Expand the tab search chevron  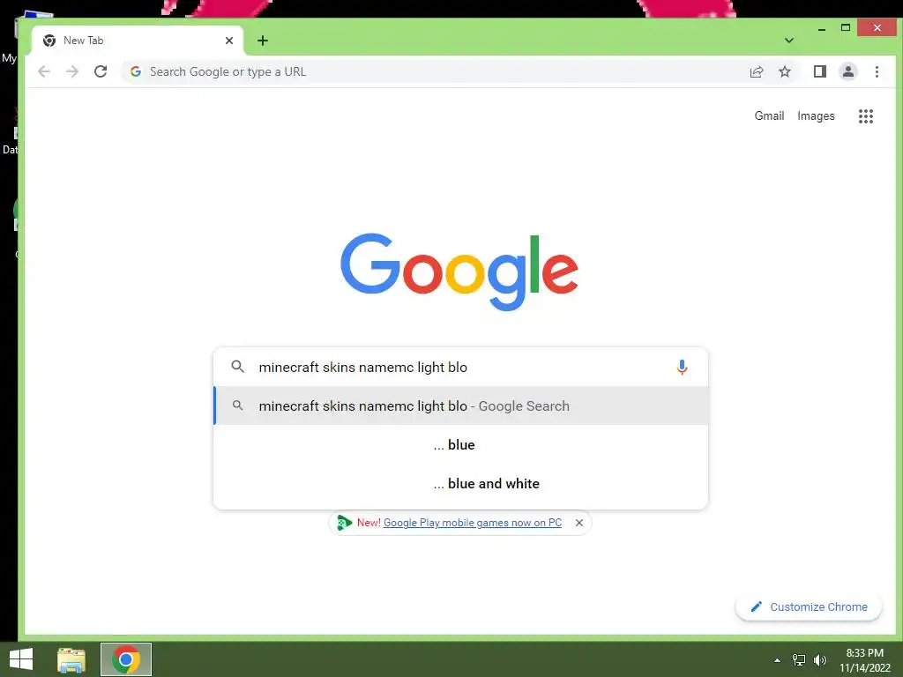tap(789, 41)
